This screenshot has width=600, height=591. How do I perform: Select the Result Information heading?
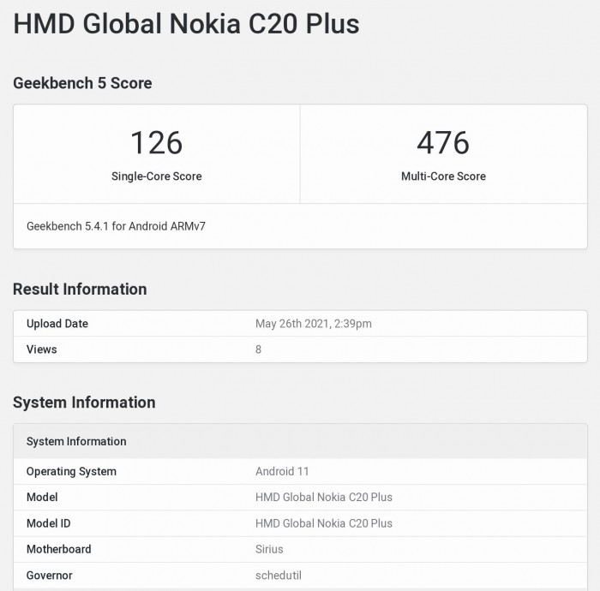pyautogui.click(x=80, y=290)
